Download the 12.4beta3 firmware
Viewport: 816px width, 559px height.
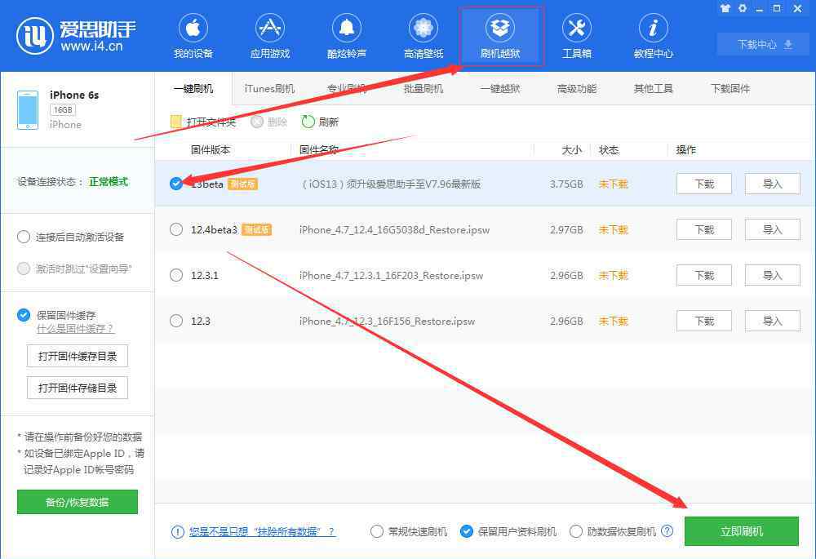click(704, 229)
